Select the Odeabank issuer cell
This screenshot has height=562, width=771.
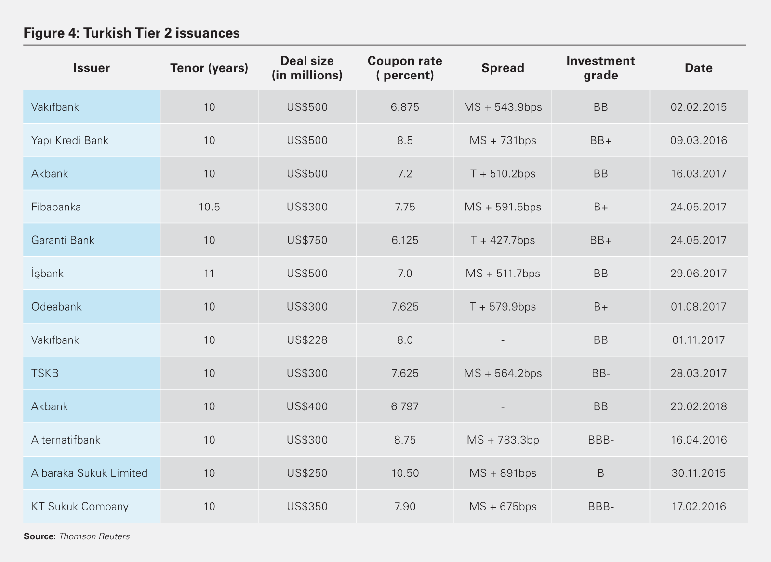56,307
